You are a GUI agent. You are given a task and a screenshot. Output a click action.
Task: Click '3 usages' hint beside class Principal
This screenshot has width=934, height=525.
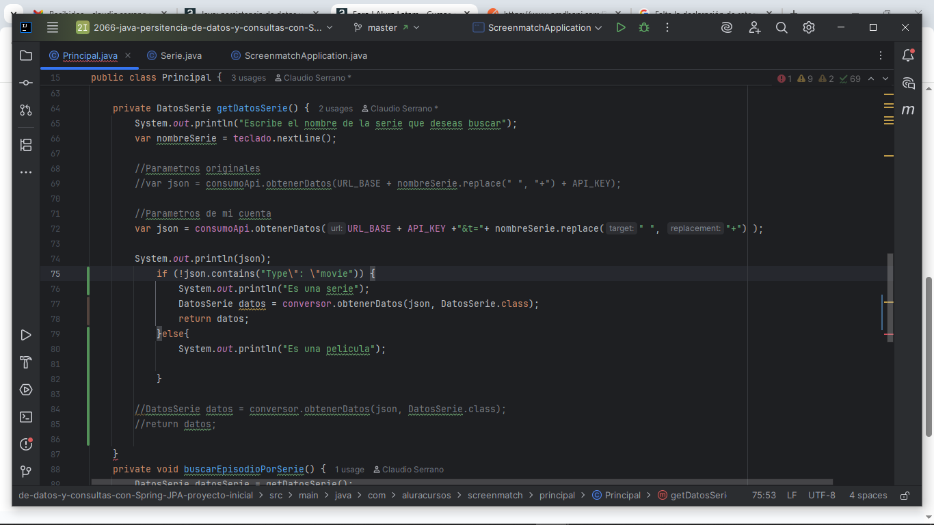pyautogui.click(x=248, y=78)
